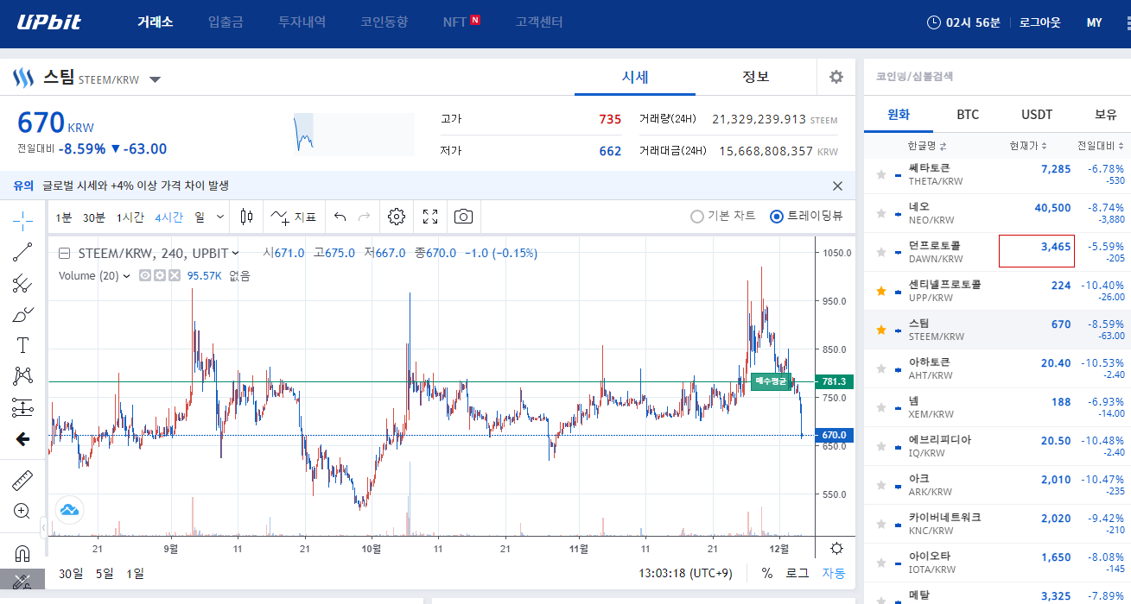1131x604 pixels.
Task: Switch to the 시세 tab
Action: tap(635, 77)
